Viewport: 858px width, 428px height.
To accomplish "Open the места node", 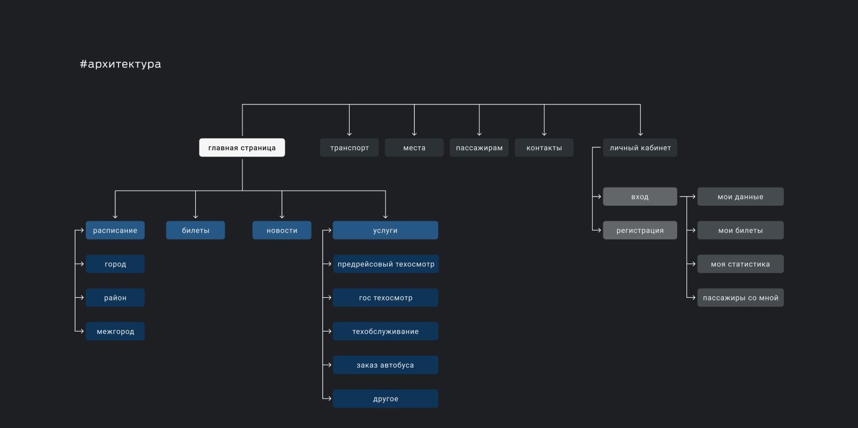I will (x=414, y=148).
